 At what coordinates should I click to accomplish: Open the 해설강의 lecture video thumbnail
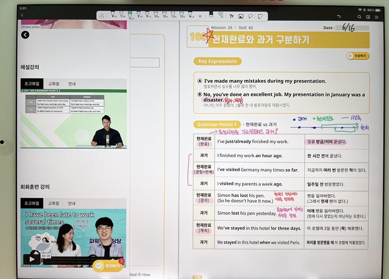(74, 120)
